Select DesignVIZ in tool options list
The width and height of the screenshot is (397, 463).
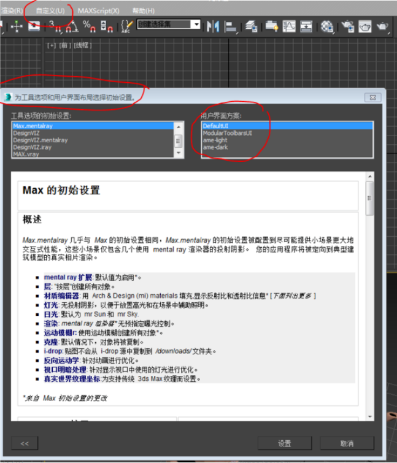point(93,133)
